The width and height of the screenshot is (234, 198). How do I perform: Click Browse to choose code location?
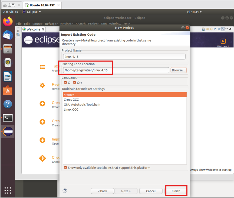point(178,70)
